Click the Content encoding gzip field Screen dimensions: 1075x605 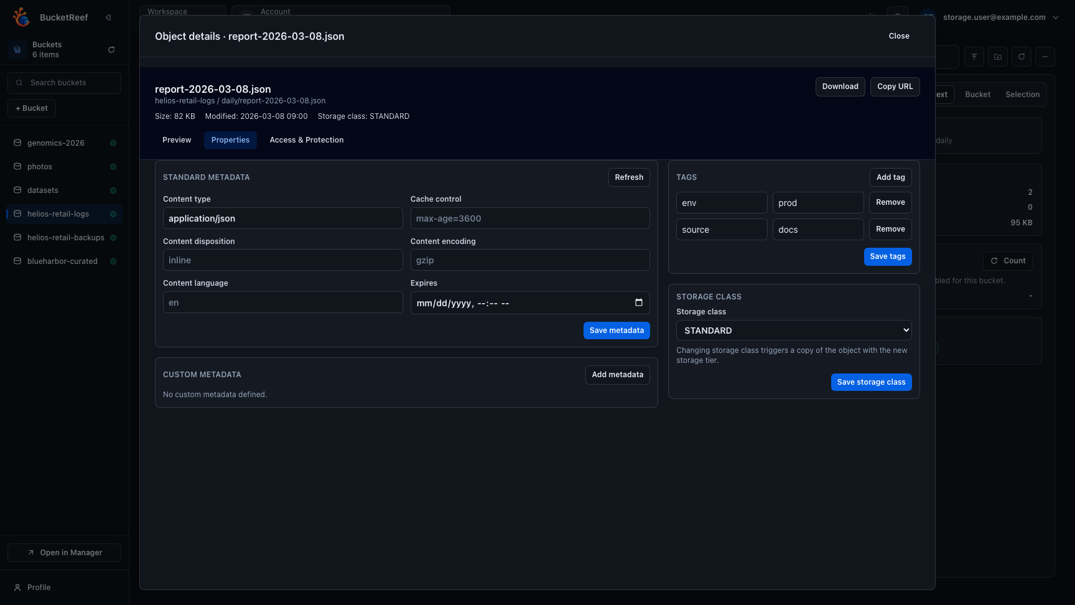pos(530,260)
